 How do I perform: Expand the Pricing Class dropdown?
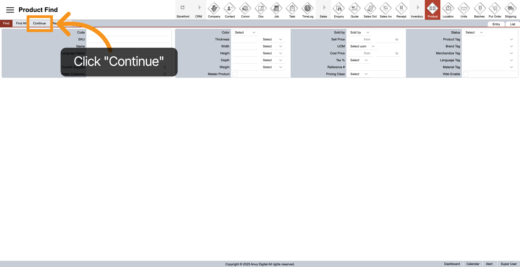(359, 74)
